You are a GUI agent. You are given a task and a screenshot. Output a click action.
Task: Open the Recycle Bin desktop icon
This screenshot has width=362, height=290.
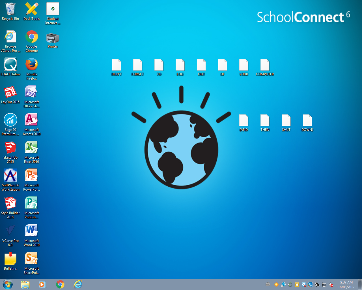click(x=10, y=12)
